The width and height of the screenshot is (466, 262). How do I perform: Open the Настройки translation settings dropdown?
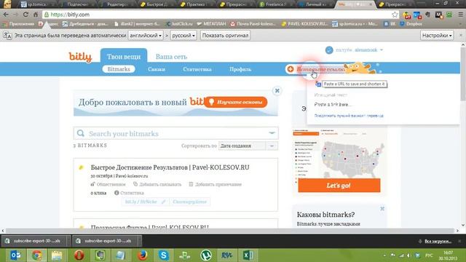coord(437,36)
